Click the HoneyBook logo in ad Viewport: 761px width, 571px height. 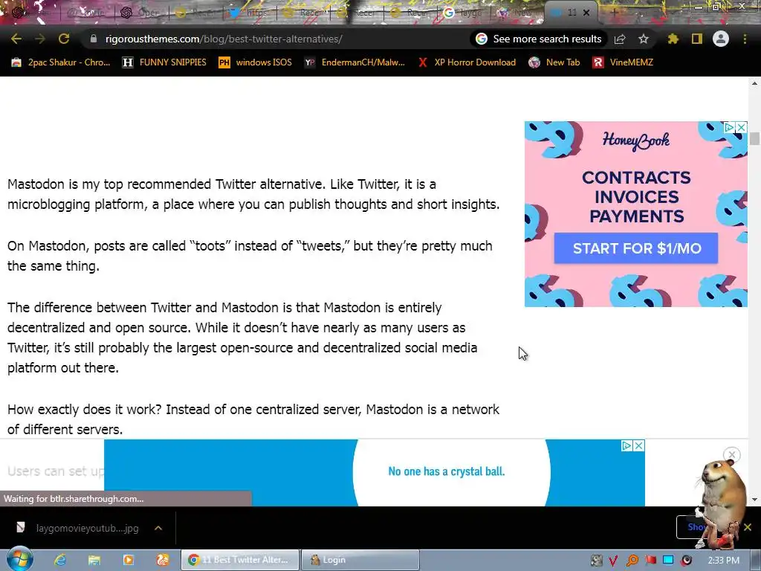636,141
